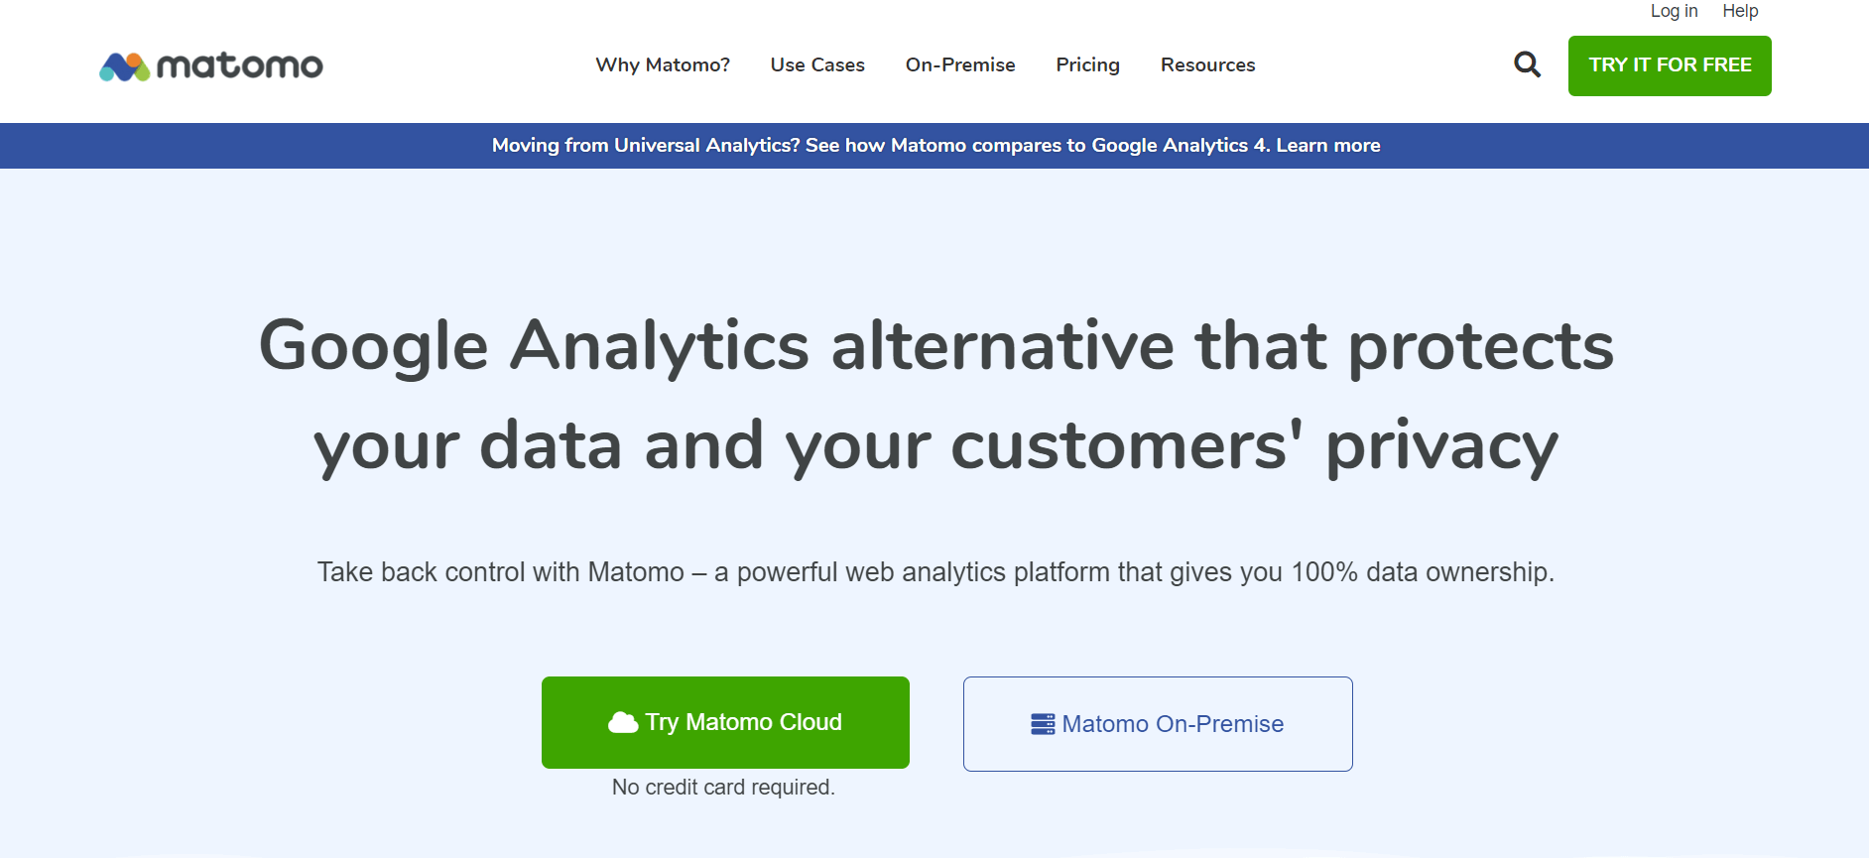Open the search magnifier icon
Image resolution: width=1869 pixels, height=858 pixels.
[1527, 64]
